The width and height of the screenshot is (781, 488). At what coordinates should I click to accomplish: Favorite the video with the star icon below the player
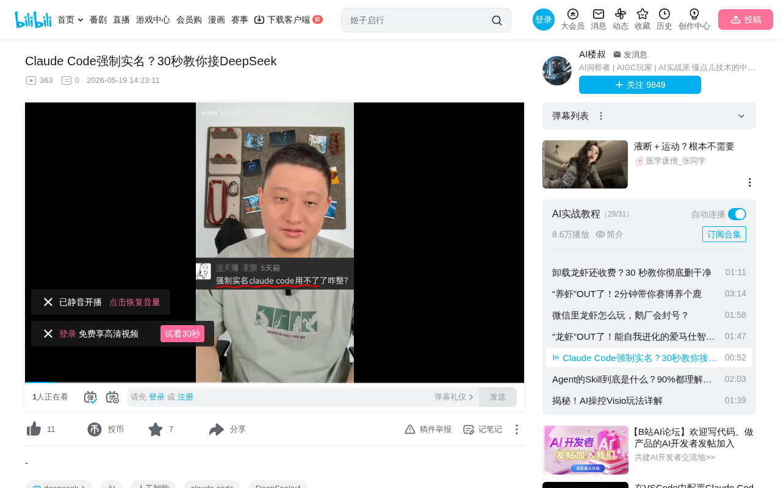[156, 429]
